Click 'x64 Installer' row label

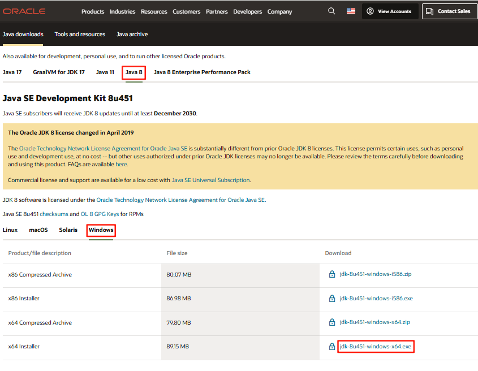24,347
